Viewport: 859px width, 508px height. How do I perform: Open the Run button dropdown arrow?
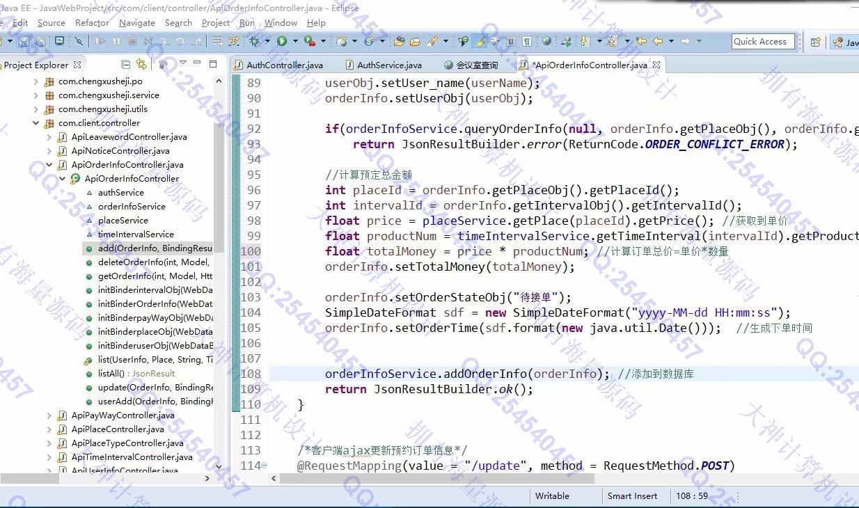[x=293, y=42]
